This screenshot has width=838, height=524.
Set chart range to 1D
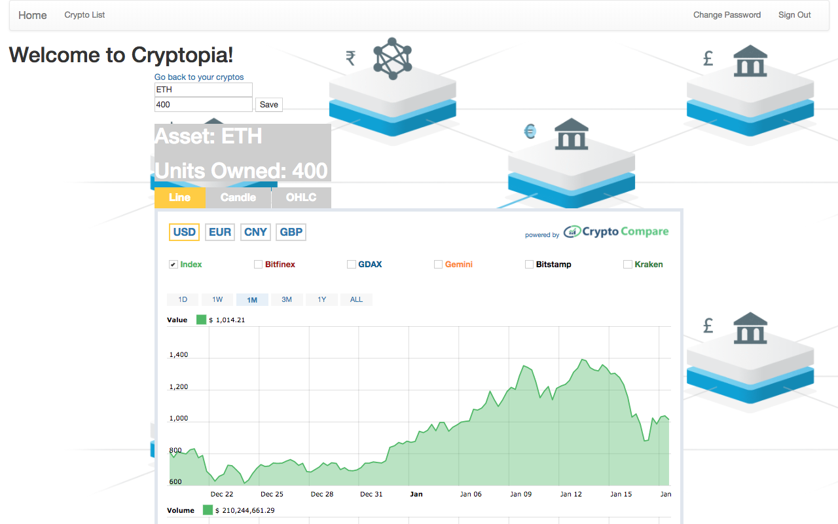183,299
